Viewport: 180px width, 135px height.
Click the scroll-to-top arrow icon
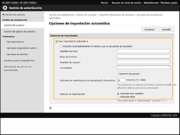coord(50,107)
